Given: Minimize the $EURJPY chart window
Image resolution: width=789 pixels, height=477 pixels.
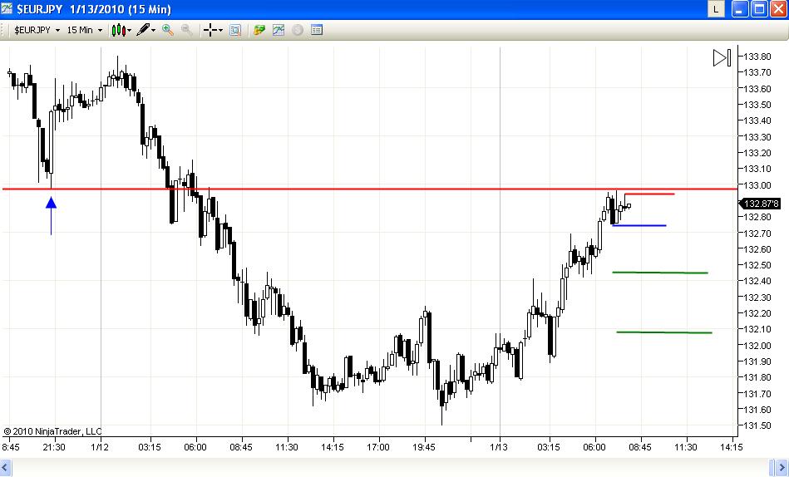Looking at the screenshot, I should (x=740, y=9).
